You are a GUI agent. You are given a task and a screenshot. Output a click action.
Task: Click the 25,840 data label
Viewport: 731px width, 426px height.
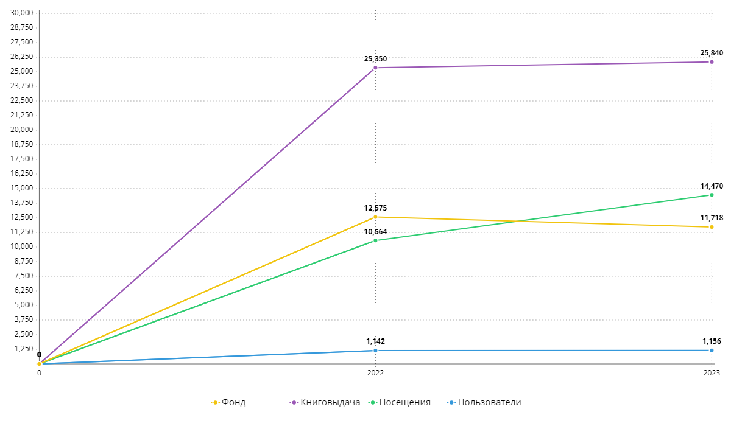point(712,54)
